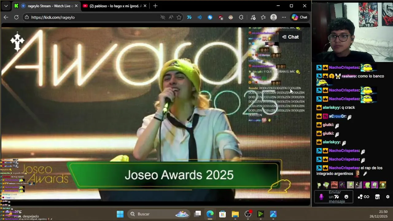The image size is (393, 221).
Task: Open the 21:50 clock and date
Action: pos(379,214)
